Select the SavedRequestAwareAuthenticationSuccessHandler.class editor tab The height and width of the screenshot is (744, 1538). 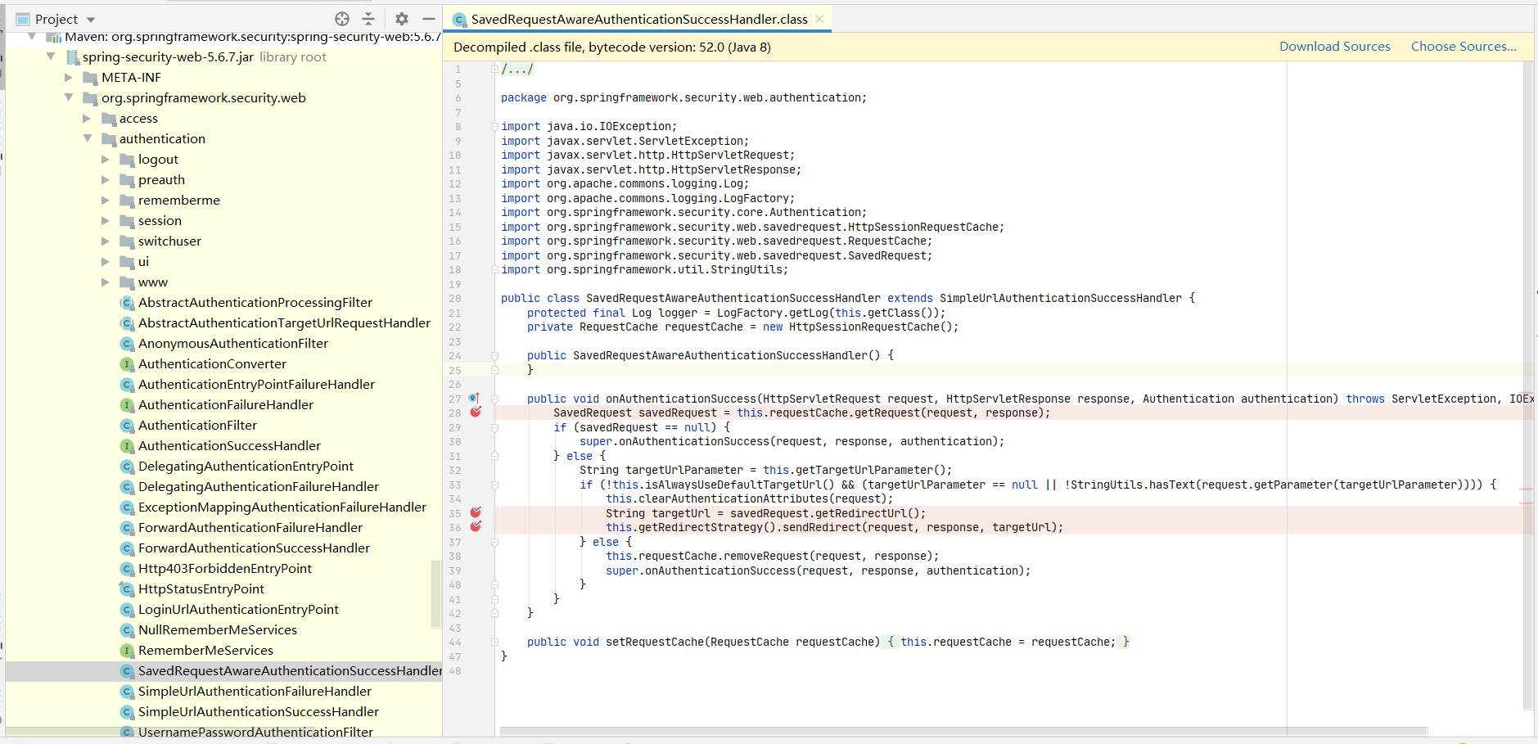pos(638,19)
